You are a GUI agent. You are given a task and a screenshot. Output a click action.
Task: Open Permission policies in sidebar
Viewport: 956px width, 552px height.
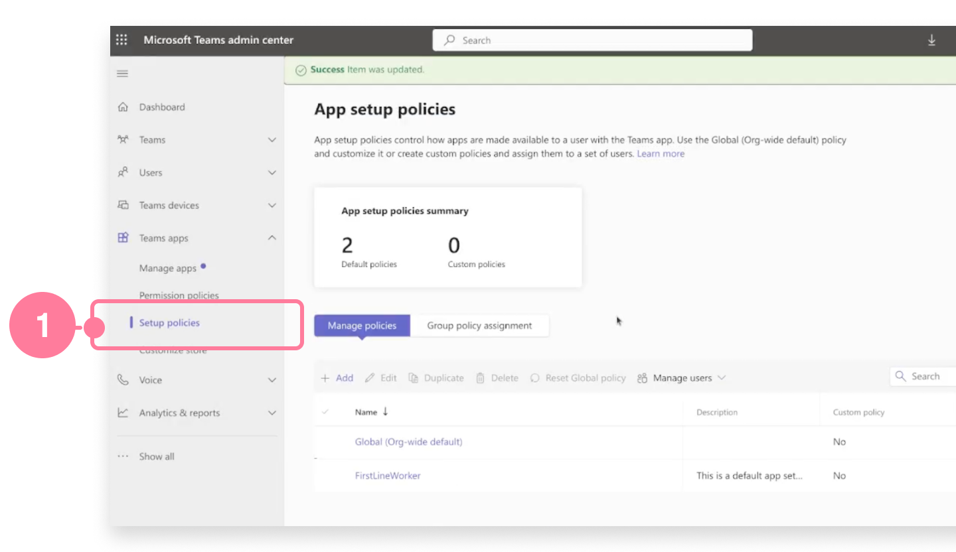[x=179, y=295]
